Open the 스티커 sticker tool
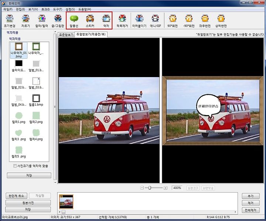266x221 pixels. tap(90, 21)
